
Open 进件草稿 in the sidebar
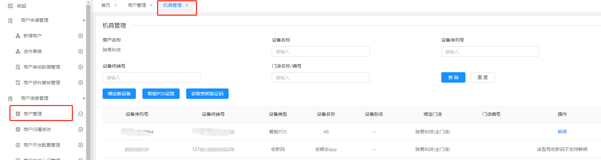(x=32, y=51)
